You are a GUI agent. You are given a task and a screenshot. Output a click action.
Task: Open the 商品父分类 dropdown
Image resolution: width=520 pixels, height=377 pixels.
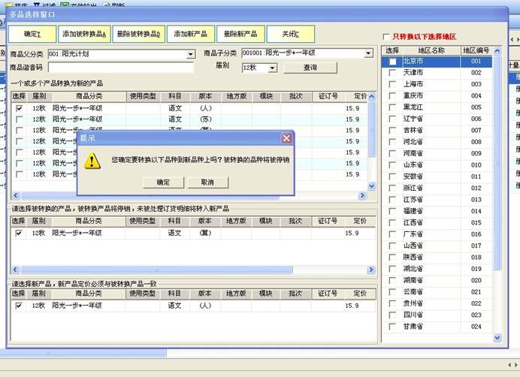(191, 54)
